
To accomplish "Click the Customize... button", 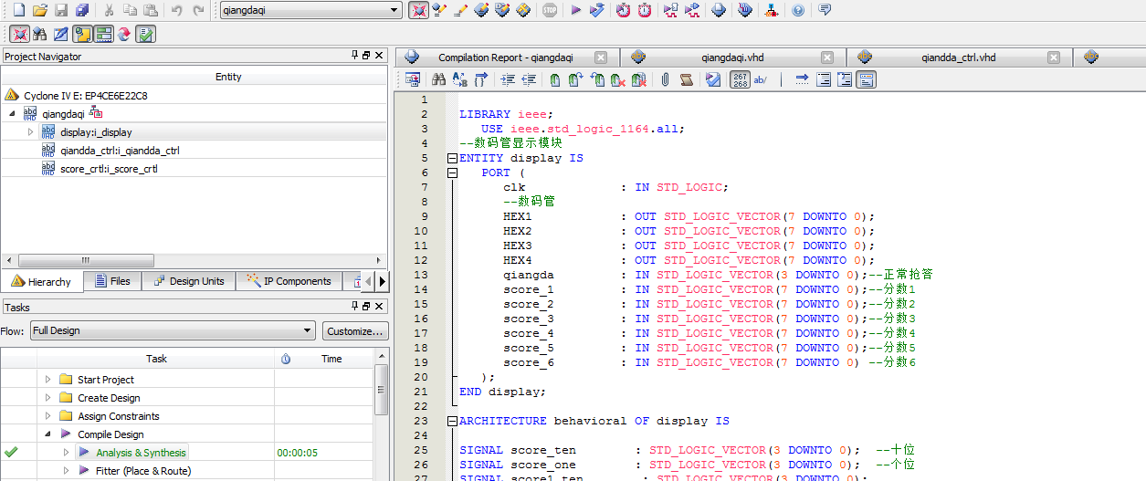I will click(x=355, y=331).
